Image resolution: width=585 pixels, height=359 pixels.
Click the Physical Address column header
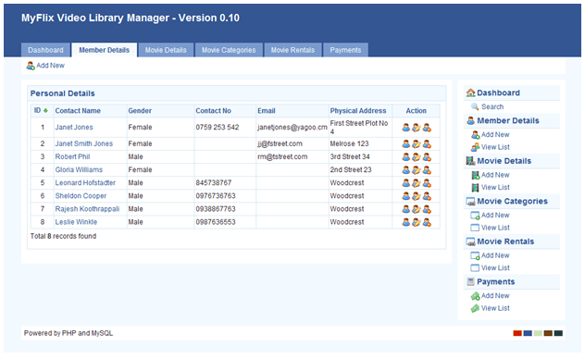(358, 111)
